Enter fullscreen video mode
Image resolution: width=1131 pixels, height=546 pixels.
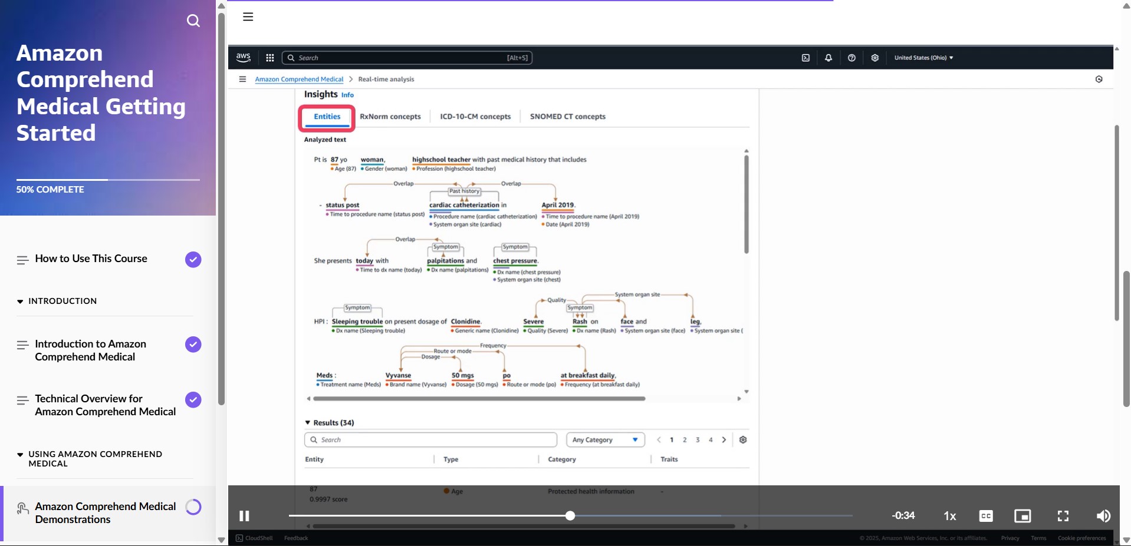tap(1063, 516)
